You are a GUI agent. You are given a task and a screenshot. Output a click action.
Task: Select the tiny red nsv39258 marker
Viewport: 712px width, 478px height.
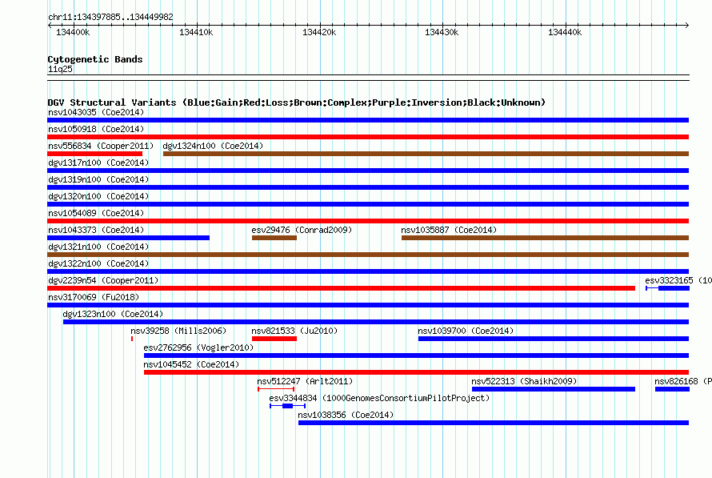[132, 339]
